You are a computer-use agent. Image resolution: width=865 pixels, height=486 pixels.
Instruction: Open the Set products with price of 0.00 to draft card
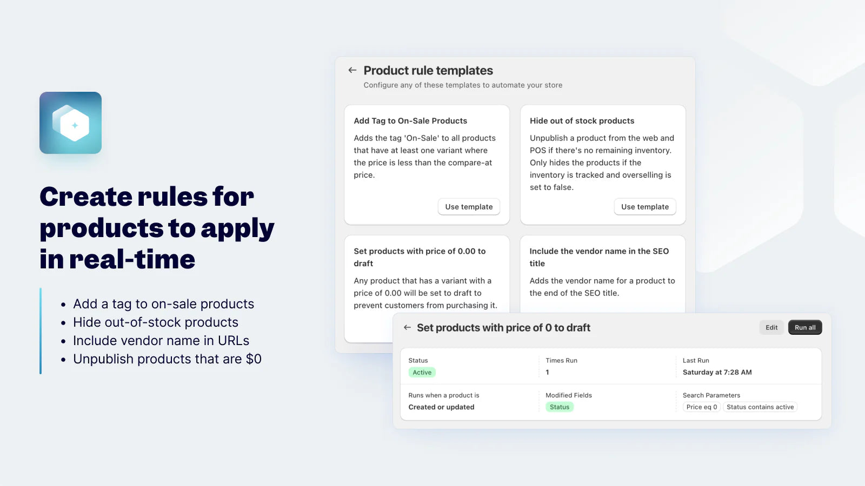[420, 257]
